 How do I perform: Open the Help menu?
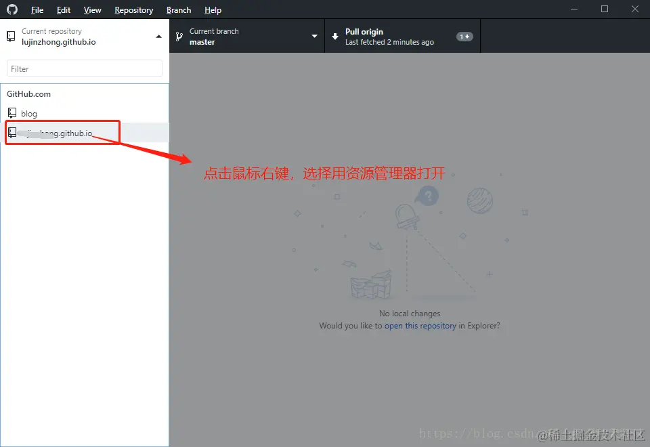213,10
